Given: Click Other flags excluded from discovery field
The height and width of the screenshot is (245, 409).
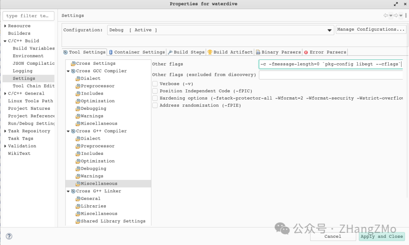Looking at the screenshot, I should coord(331,75).
